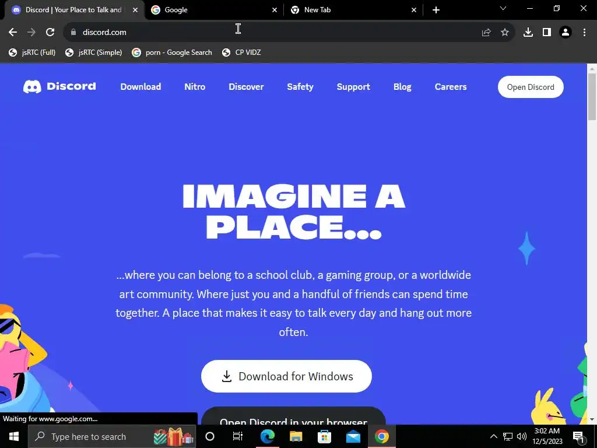
Task: Share this page using the share icon
Action: [x=486, y=33]
